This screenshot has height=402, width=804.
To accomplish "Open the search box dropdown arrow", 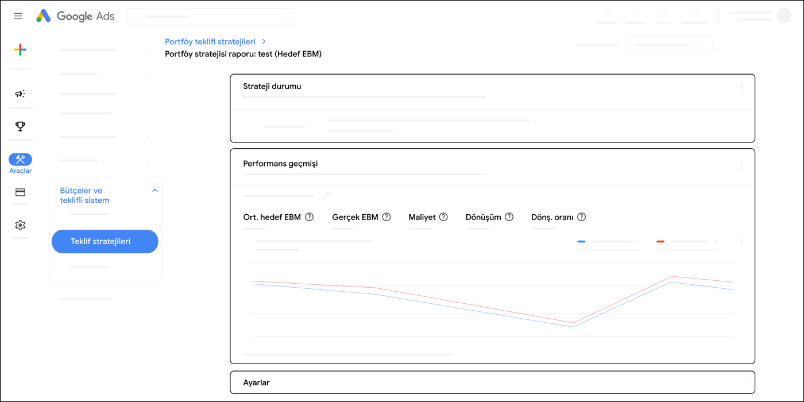I will (x=286, y=17).
